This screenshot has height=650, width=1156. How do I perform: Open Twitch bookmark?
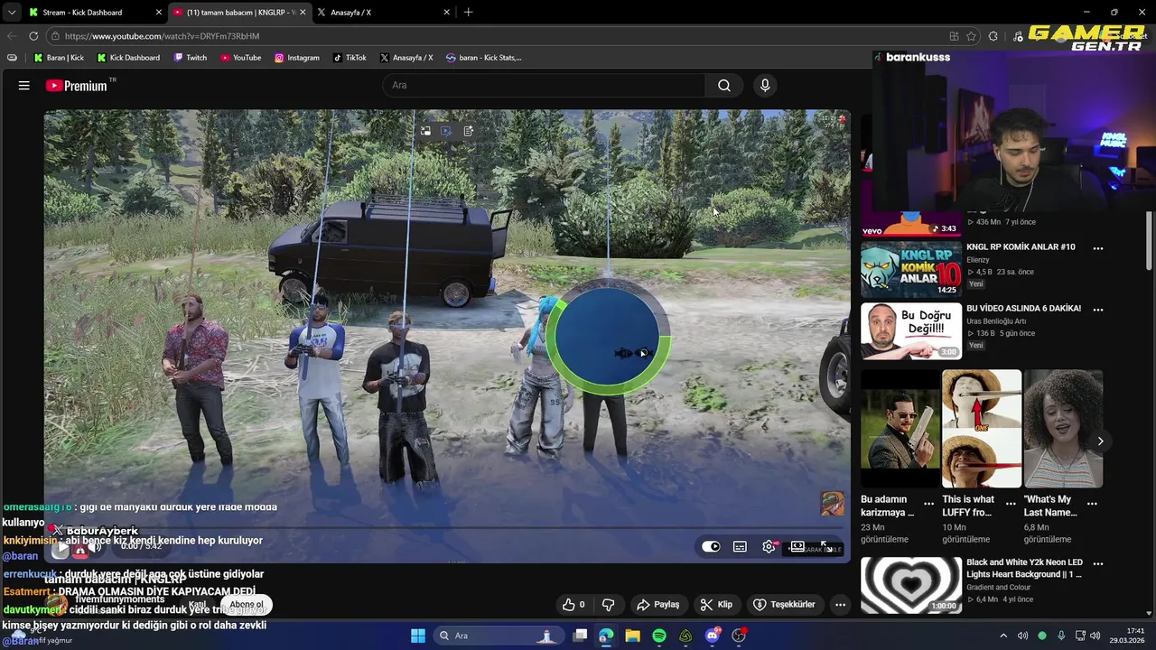tap(190, 58)
